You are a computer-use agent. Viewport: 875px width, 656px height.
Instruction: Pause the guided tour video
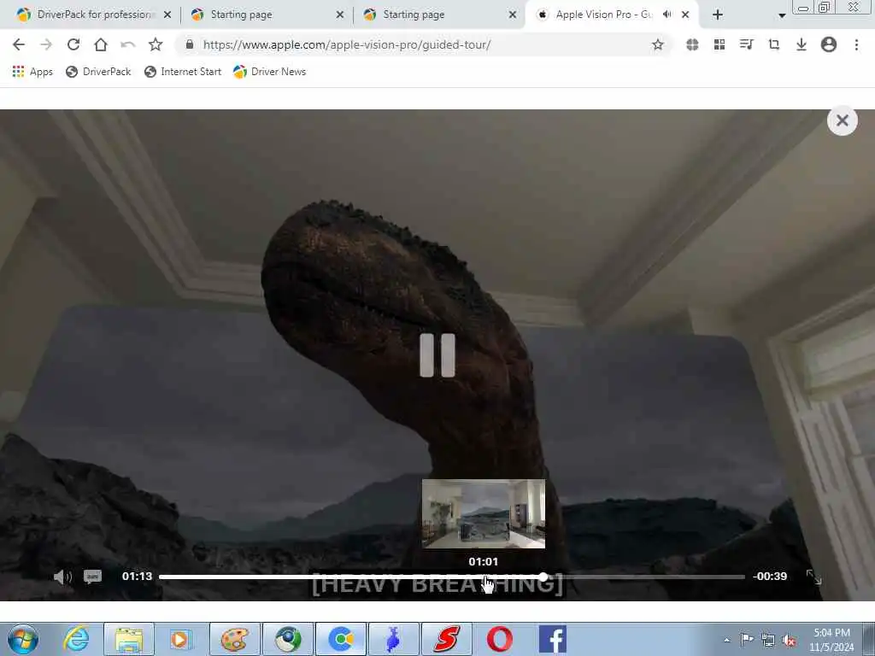[437, 355]
